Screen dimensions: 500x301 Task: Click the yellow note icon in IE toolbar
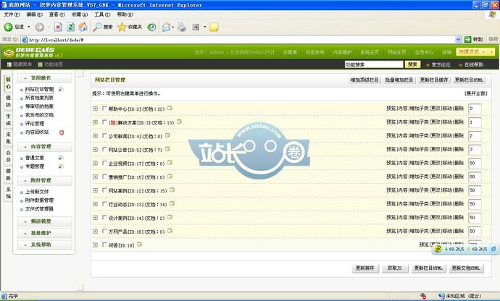click(x=214, y=27)
